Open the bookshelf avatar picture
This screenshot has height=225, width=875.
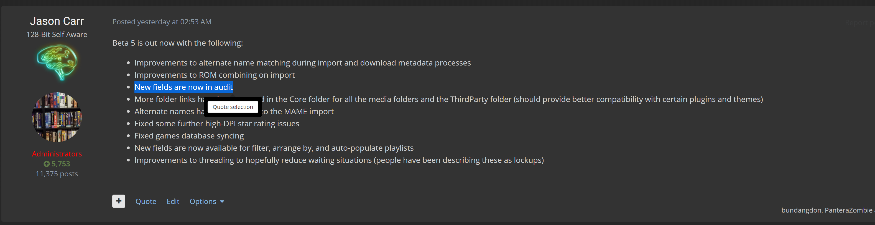(x=57, y=117)
